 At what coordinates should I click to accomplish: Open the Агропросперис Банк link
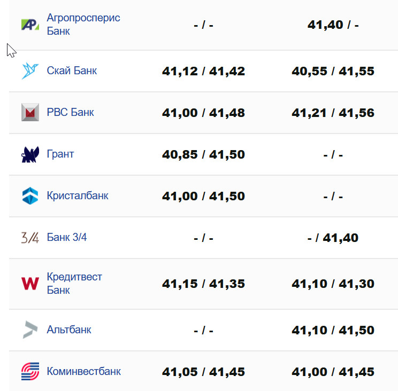pos(83,25)
